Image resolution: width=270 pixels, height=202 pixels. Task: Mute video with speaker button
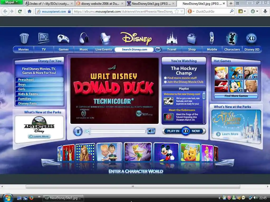click(151, 131)
